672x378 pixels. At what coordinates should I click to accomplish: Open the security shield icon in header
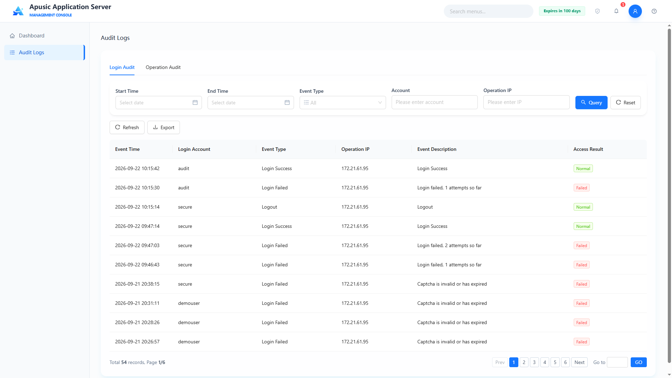(597, 11)
